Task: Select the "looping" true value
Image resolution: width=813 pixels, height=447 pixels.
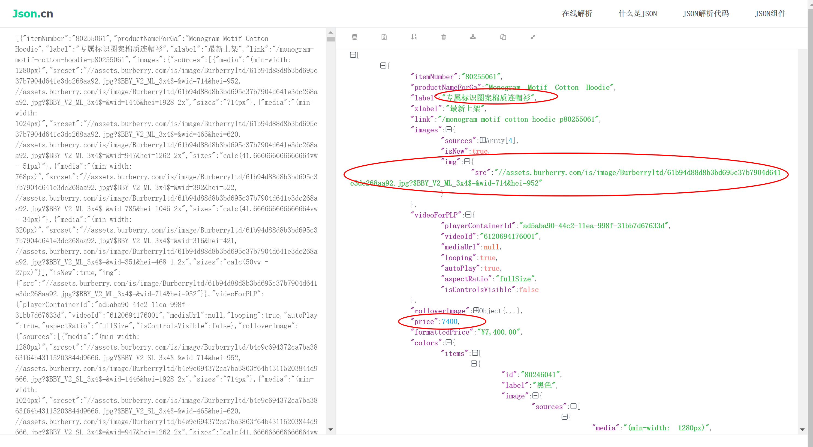Action: [487, 257]
